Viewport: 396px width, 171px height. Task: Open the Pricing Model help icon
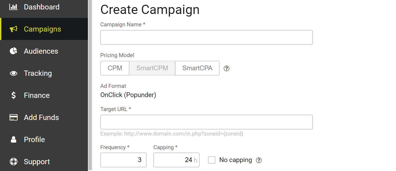coord(227,68)
